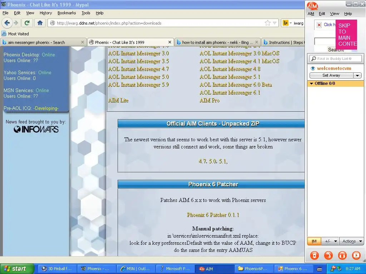Open the AIM menu in AIM window

pyautogui.click(x=311, y=14)
